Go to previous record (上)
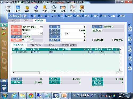 pos(47,16)
